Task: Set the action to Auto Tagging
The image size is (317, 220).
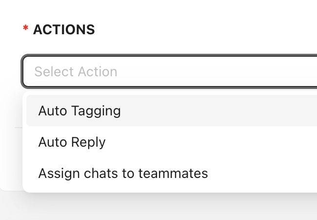Action: [x=172, y=110]
